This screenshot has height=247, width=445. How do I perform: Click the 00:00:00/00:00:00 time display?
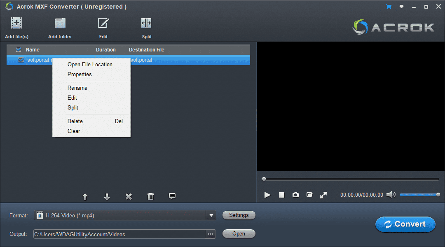tap(362, 195)
